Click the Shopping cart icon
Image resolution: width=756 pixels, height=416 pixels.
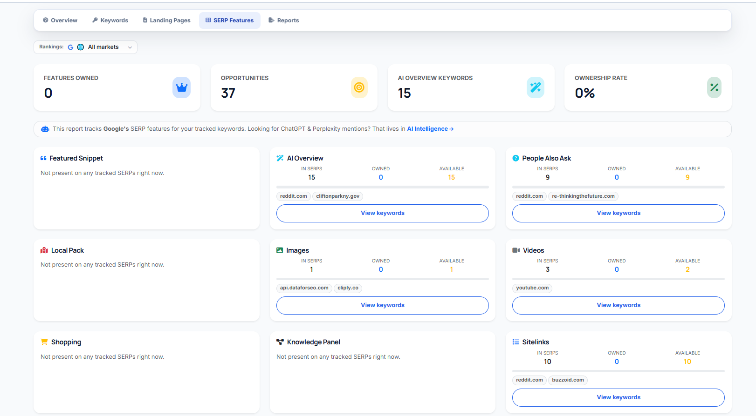point(44,342)
